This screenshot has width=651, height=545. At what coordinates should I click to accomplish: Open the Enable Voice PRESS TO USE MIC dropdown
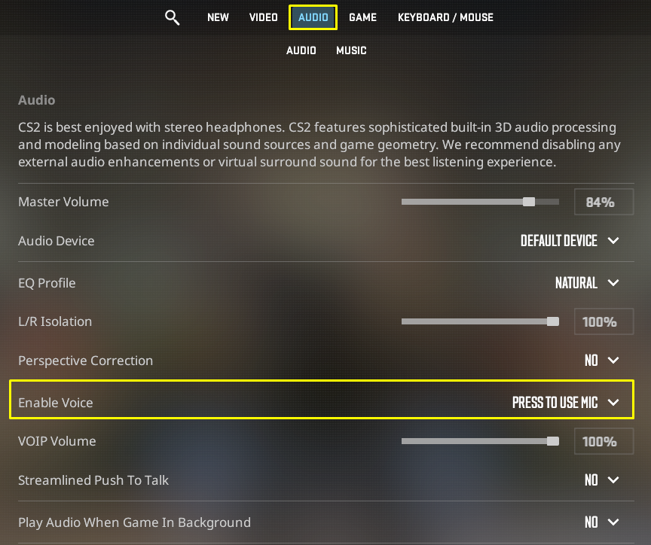pyautogui.click(x=565, y=402)
